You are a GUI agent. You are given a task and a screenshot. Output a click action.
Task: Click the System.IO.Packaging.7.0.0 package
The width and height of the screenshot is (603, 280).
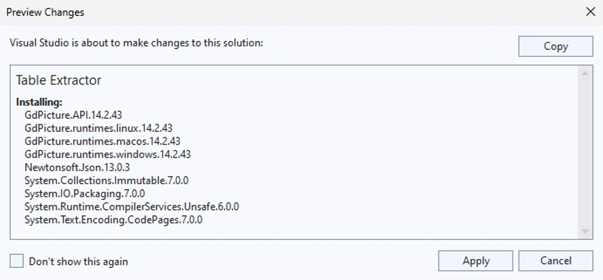[85, 194]
